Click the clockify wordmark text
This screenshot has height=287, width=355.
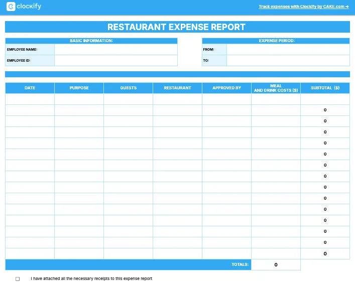coord(29,7)
